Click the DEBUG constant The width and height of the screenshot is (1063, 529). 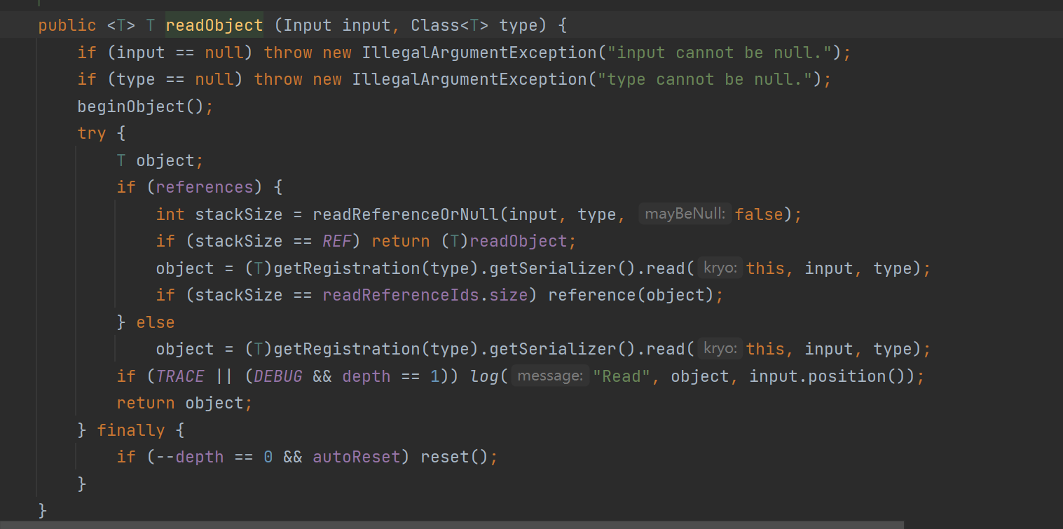click(278, 376)
